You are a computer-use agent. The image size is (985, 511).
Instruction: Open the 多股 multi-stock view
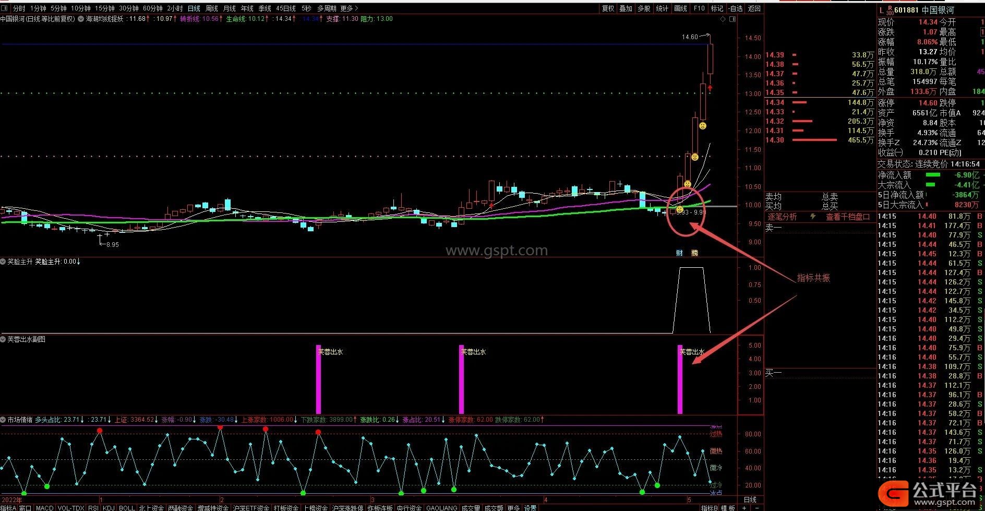pos(644,8)
